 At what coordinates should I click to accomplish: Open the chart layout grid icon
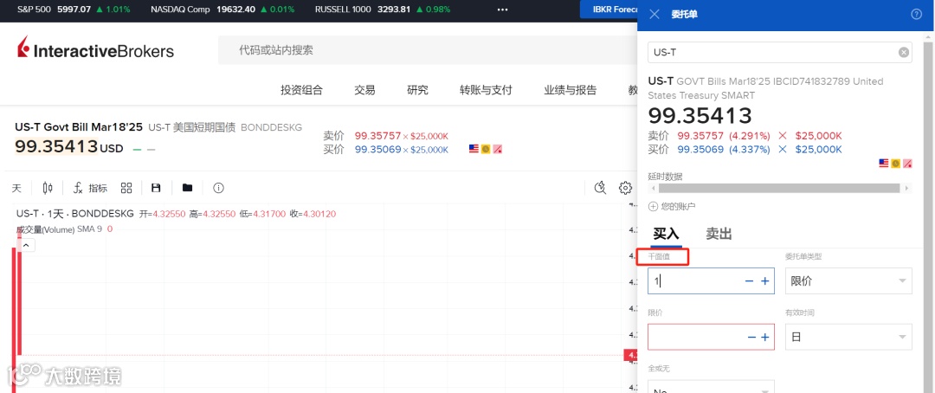tap(126, 189)
